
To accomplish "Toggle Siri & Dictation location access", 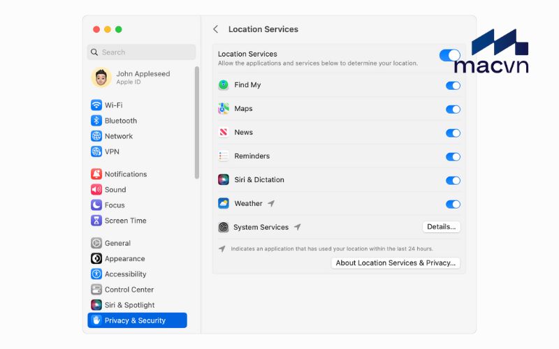I will click(453, 181).
